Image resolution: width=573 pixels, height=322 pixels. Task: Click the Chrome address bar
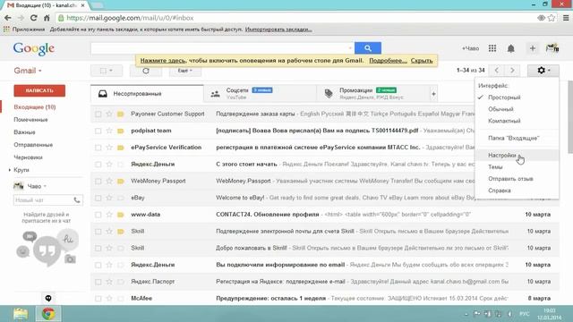coord(296,18)
